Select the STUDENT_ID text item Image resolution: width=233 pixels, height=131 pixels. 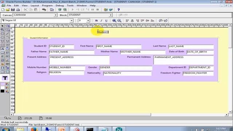62,47
